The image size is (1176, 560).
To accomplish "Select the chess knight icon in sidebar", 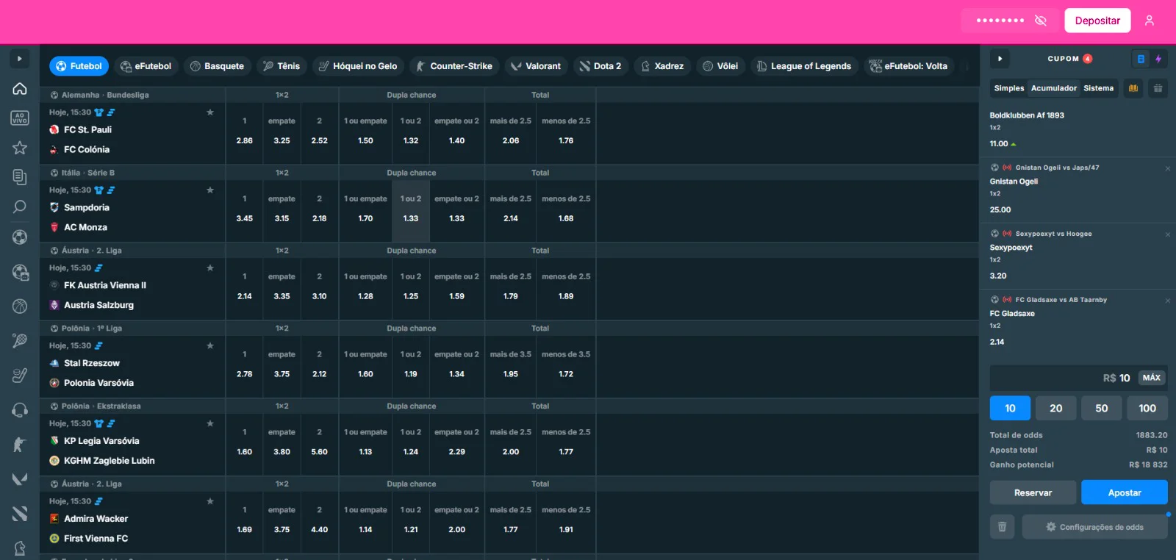I will point(20,548).
